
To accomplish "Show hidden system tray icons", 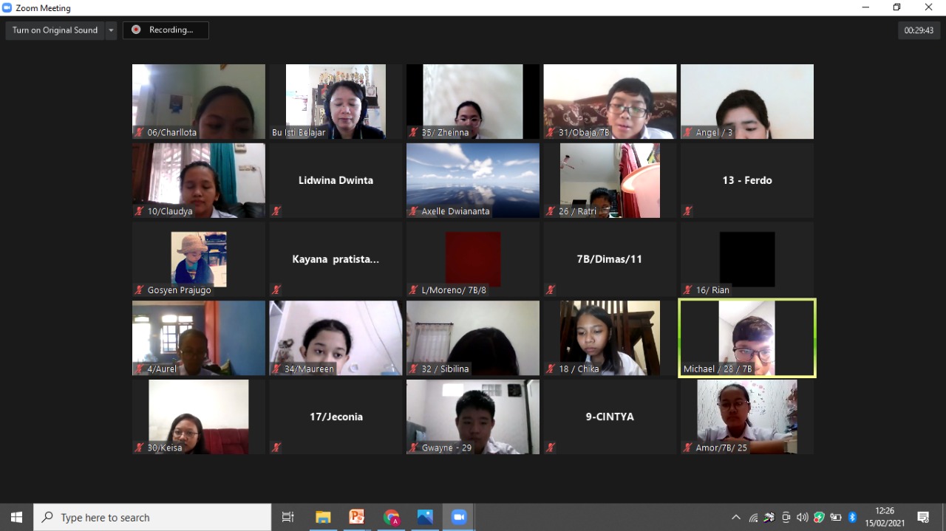I will tap(735, 517).
